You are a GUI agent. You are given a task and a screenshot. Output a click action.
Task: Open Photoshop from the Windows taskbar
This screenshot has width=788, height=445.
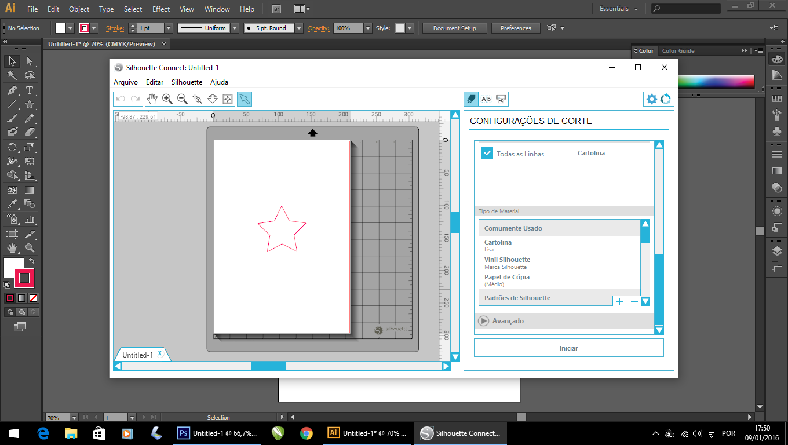coord(218,433)
